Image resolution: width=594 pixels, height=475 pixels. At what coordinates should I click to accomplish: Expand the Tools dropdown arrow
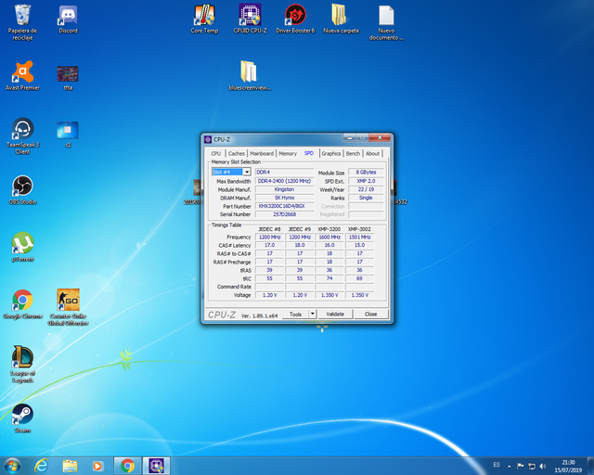pos(313,314)
